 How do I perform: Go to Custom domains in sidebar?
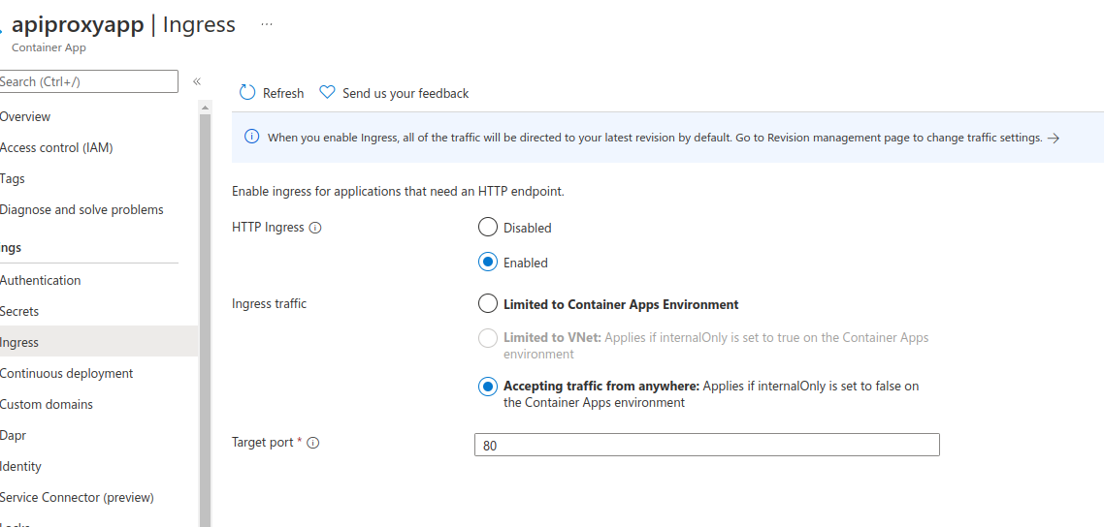(47, 404)
